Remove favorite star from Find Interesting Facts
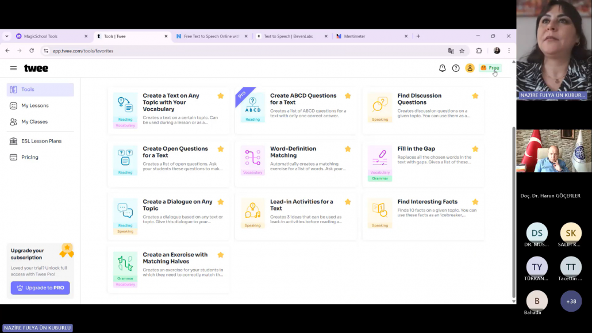The image size is (592, 333). coord(475,202)
